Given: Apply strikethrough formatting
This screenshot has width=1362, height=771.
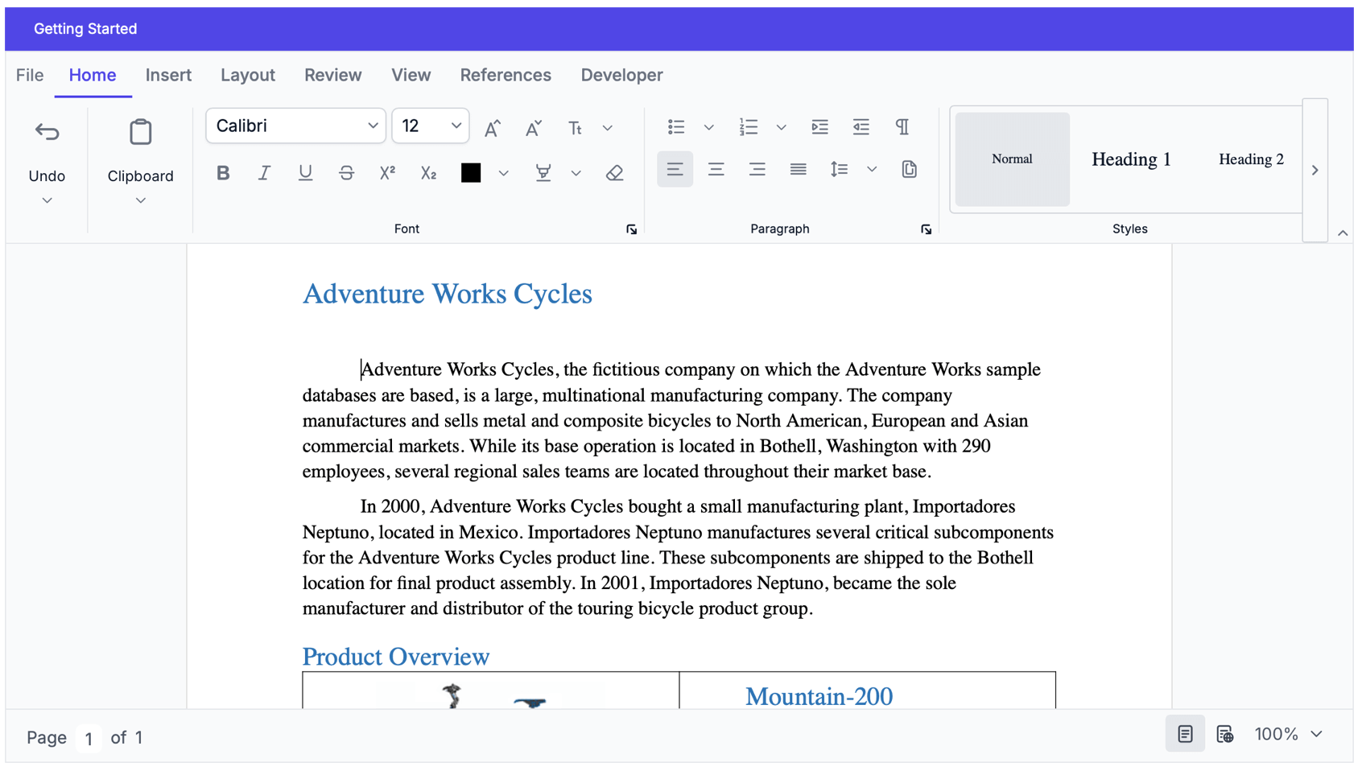Looking at the screenshot, I should 346,171.
